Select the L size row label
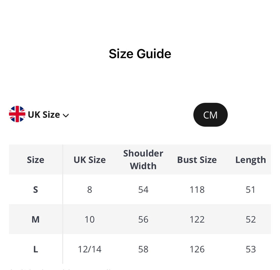The width and height of the screenshot is (280, 270). pos(36,249)
